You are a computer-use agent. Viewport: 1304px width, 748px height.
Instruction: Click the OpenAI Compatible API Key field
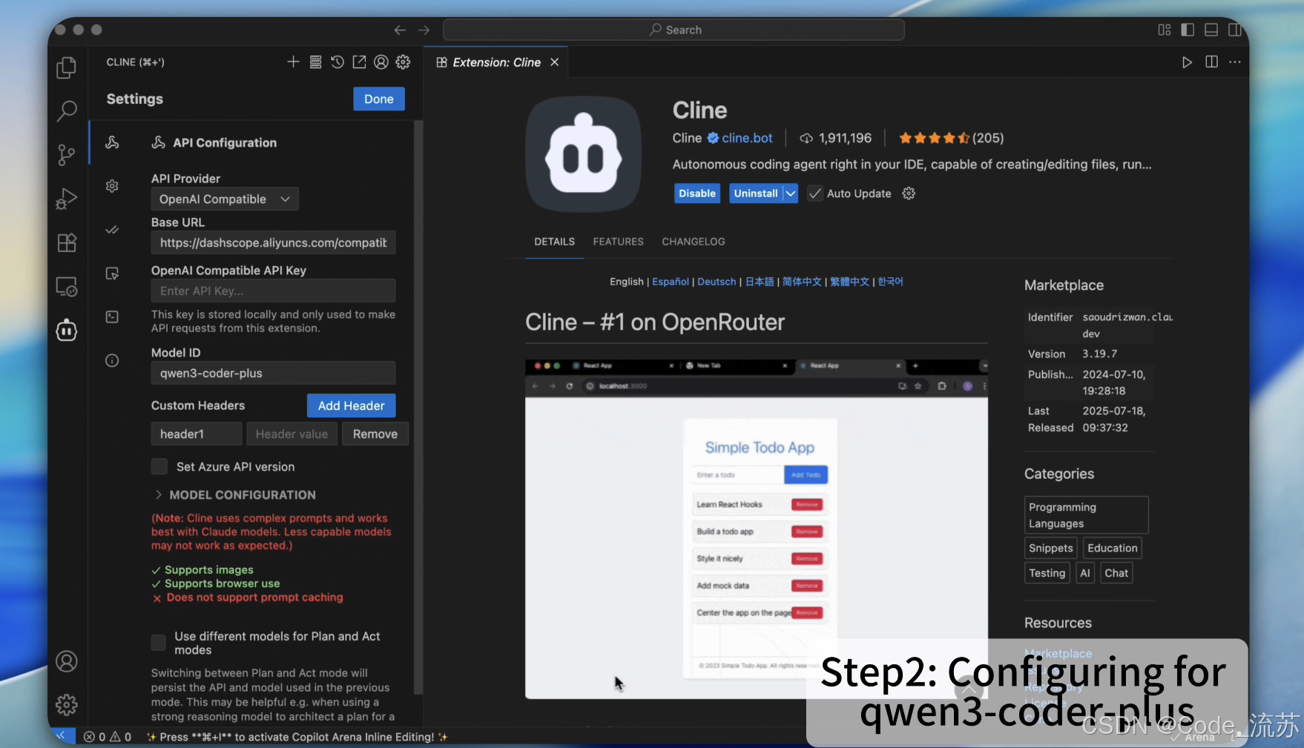273,291
